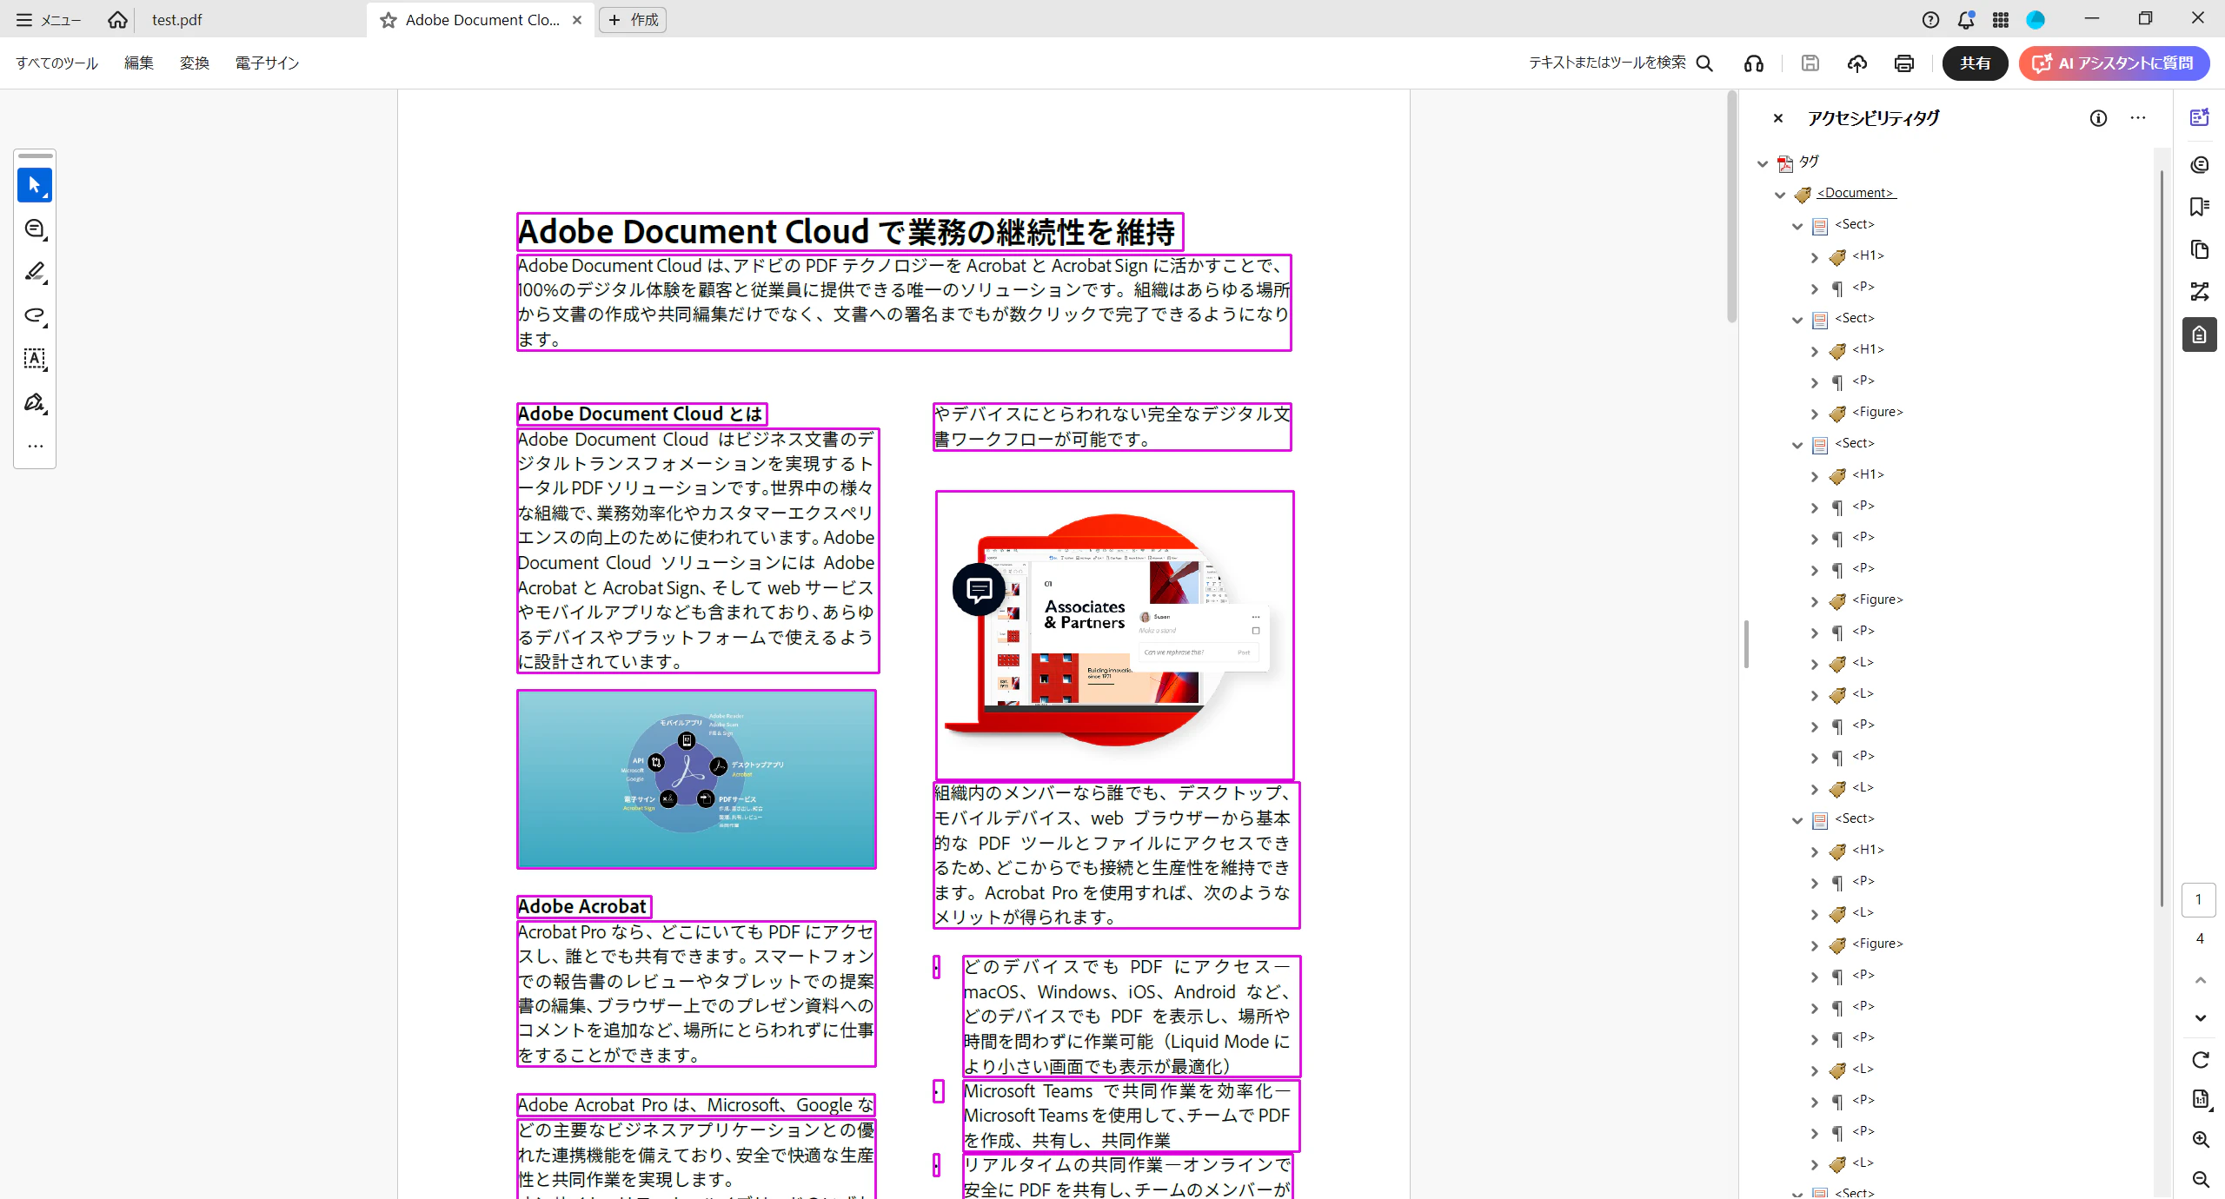Open the notifications bell
Viewport: 2225px width, 1199px height.
[1966, 20]
